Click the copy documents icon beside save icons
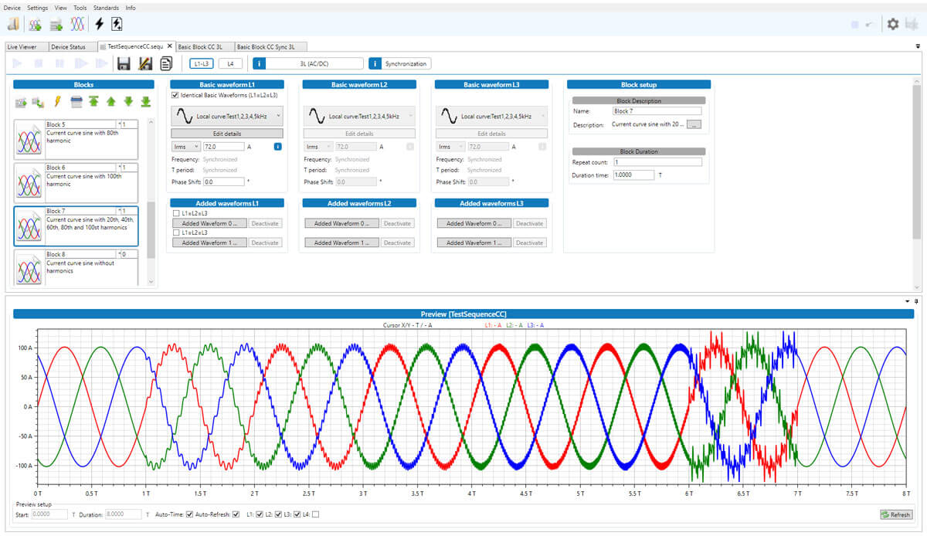927x536 pixels. (x=165, y=63)
